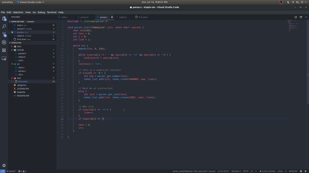Open the Explorer view in activity bar
309x173 pixels.
[x=4, y=19]
